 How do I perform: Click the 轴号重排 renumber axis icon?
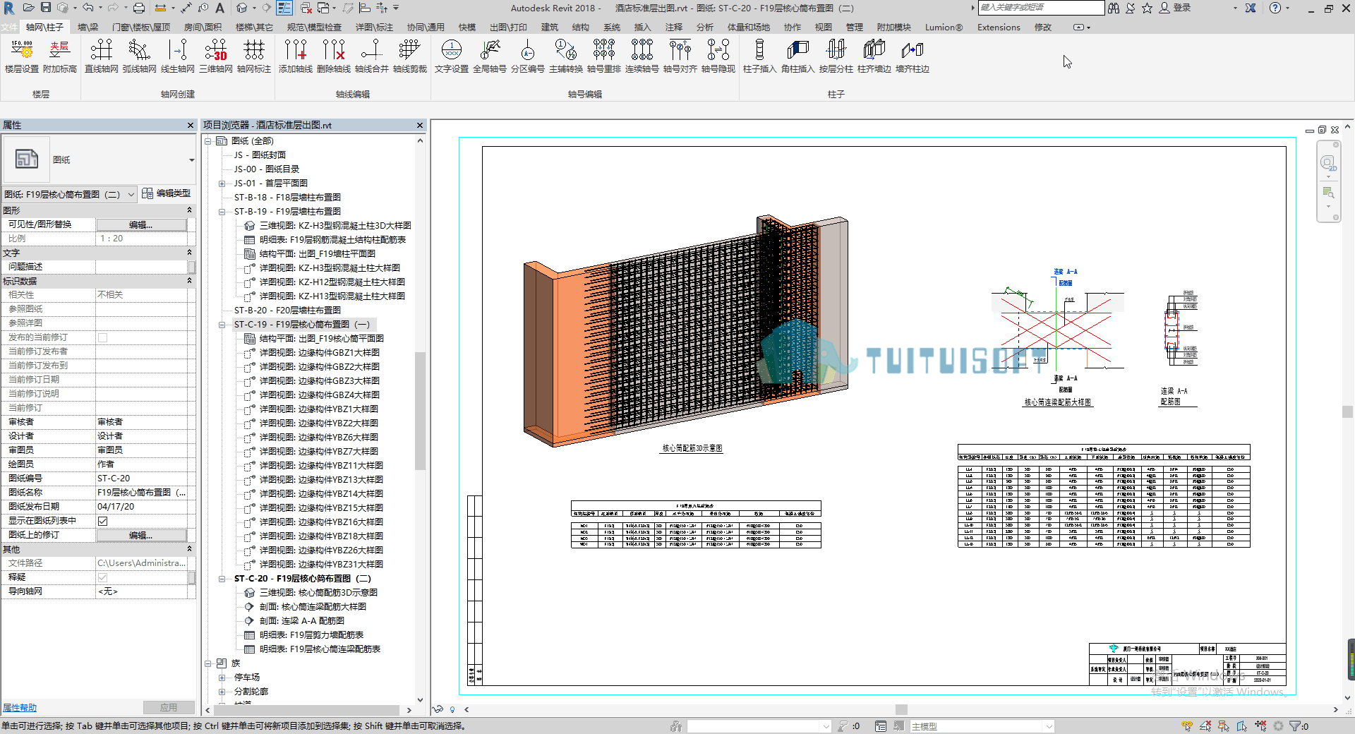tap(603, 56)
